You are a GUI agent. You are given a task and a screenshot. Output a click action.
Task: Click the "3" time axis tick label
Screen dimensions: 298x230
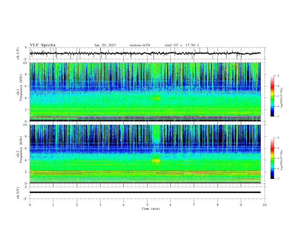click(100, 205)
